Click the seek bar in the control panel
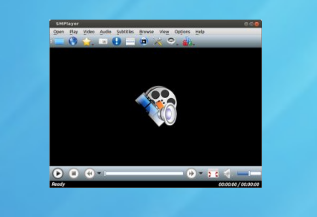The image size is (317, 217). coord(144,174)
